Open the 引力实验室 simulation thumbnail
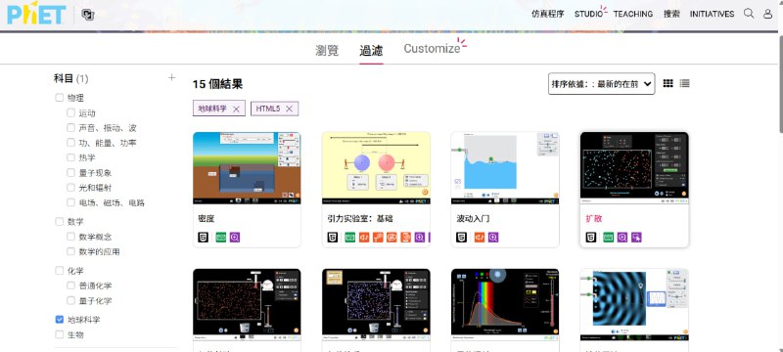 coord(376,168)
